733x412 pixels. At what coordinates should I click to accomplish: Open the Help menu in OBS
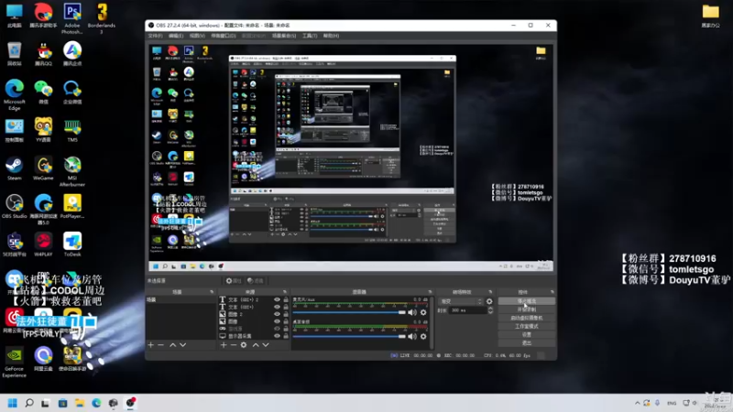pos(331,36)
